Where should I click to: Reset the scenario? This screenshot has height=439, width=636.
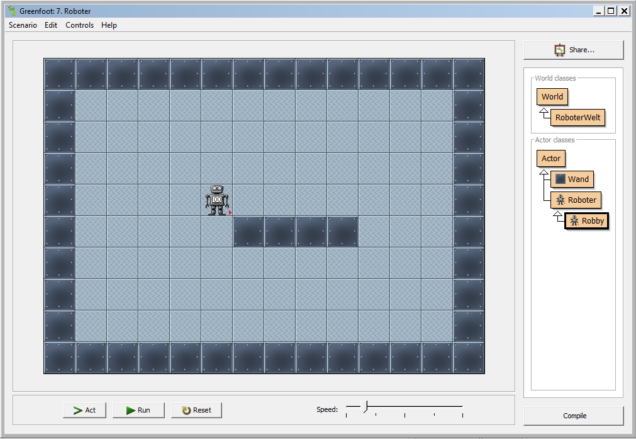tap(196, 410)
